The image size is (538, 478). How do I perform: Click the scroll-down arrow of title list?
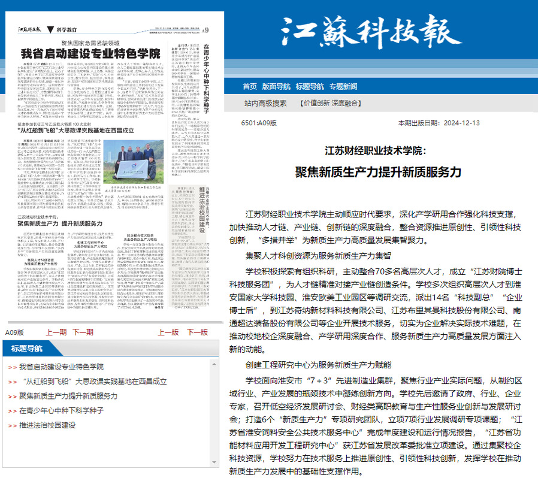point(214,462)
